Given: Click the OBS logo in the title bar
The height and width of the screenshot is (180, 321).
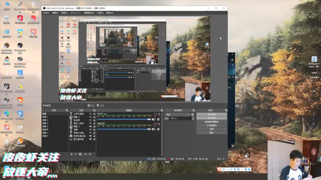Looking at the screenshot, I should coord(44,8).
